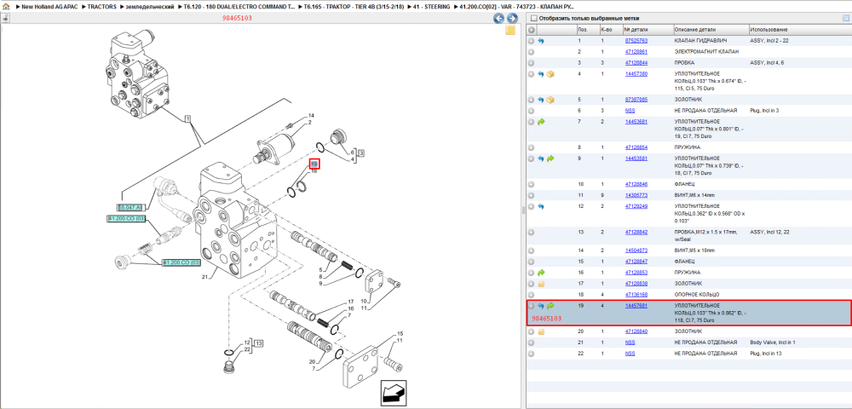Click the plus icon in the table header
Image resolution: width=852 pixels, height=409 pixels.
[x=532, y=29]
